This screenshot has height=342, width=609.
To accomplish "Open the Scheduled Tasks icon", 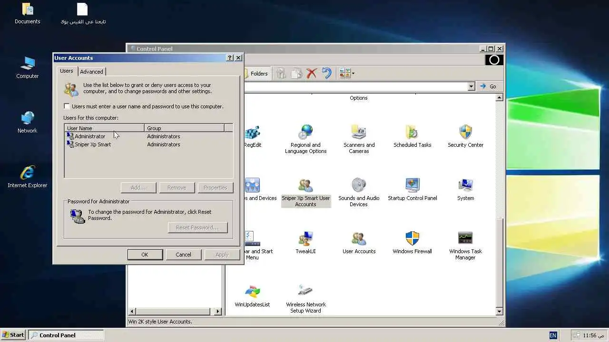I will 412,136.
